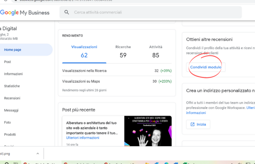Viewport: 255px width, 164px height.
Task: Open Prodotti in the sidebar
Action: (10, 134)
